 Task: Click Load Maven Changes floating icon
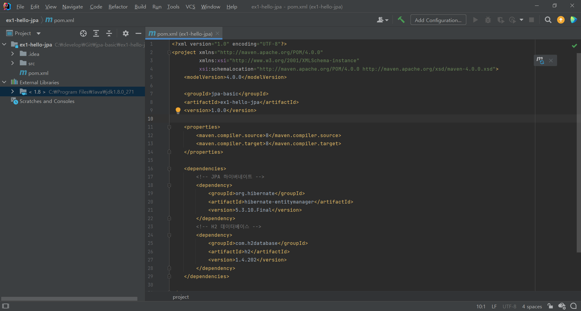click(x=540, y=60)
